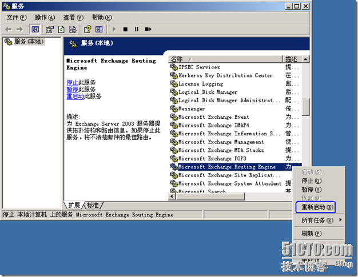Click Stop Service square icon

[x=125, y=29]
